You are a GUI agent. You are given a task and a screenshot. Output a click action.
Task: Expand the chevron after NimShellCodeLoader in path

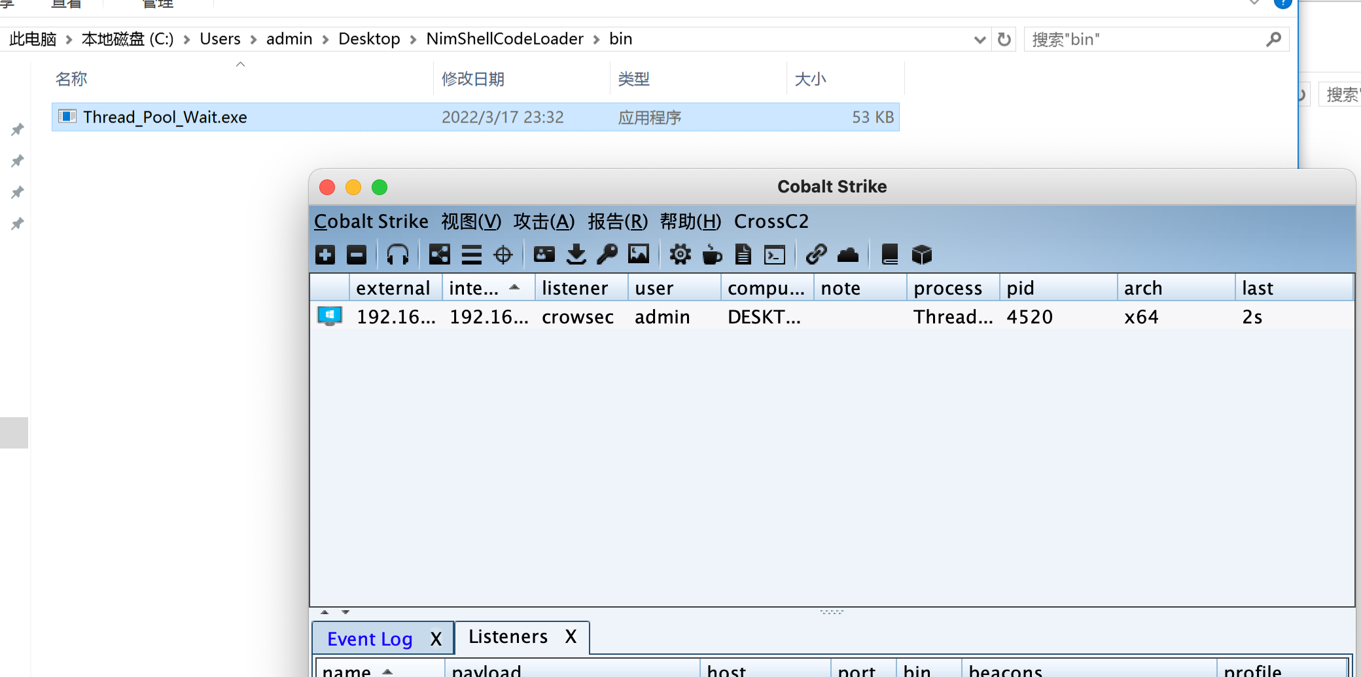(596, 39)
